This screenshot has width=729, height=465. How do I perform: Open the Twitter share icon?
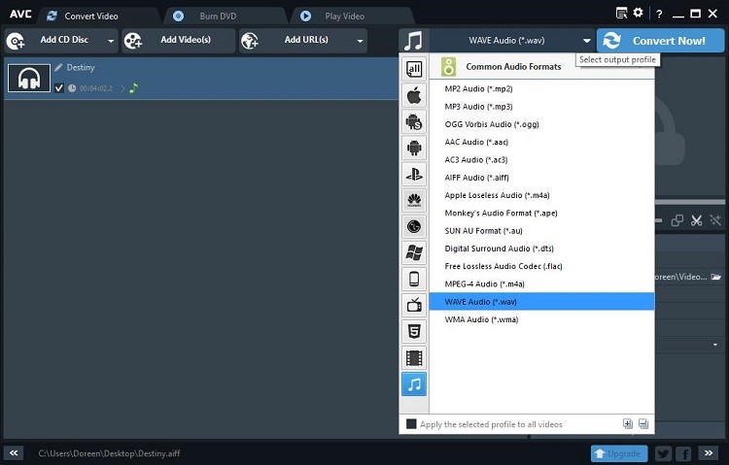point(663,453)
